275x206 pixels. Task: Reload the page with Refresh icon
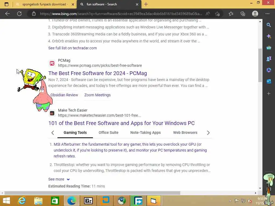(x=19, y=14)
